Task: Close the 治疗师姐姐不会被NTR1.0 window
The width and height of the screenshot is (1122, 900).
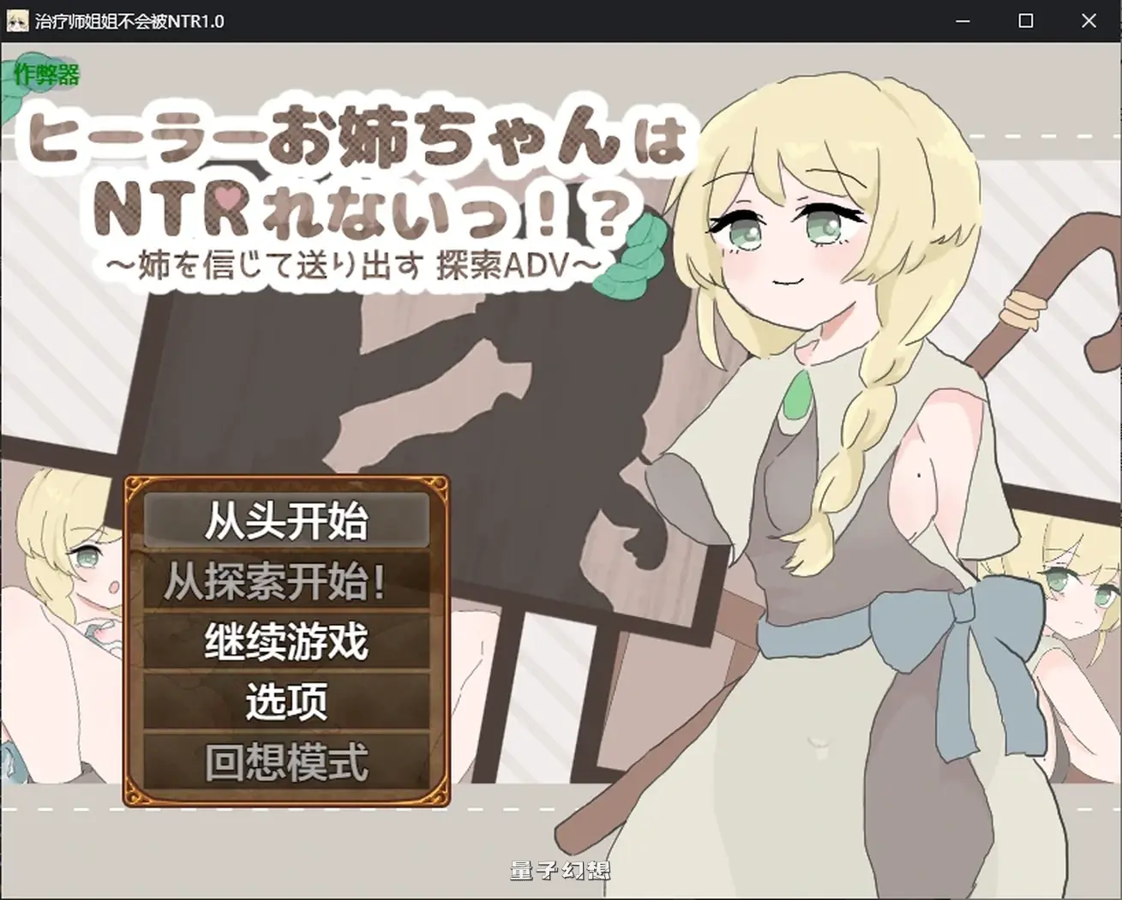Action: [1089, 20]
